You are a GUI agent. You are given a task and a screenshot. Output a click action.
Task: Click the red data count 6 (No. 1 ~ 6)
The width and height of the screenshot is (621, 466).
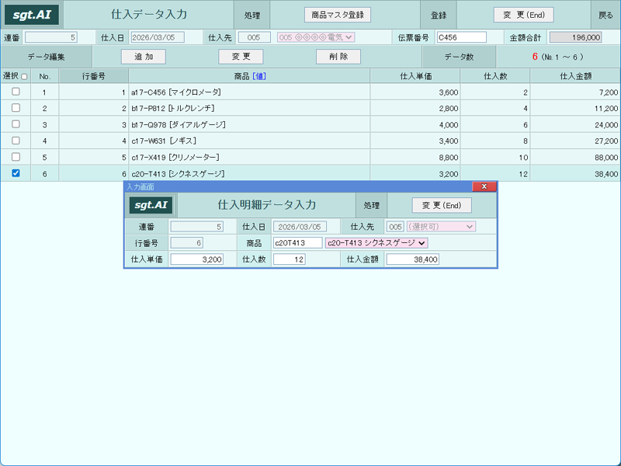pyautogui.click(x=557, y=57)
